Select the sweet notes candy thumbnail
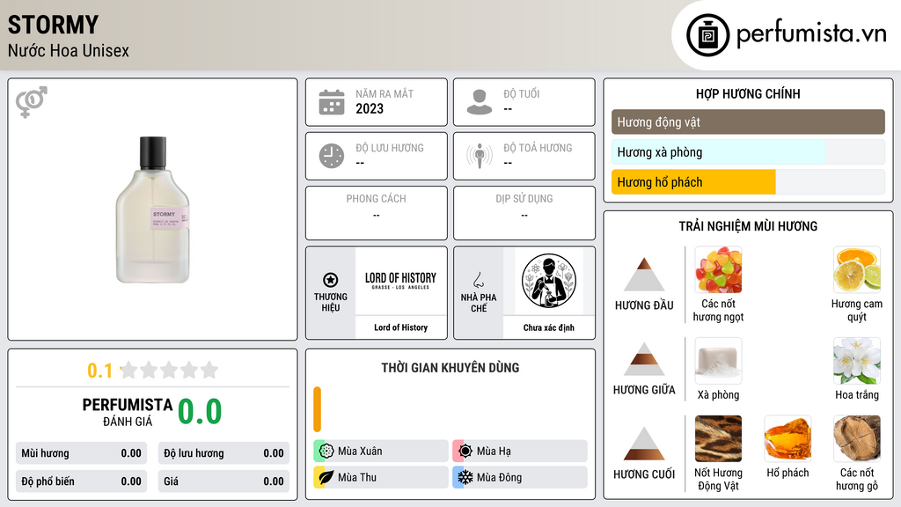The image size is (901, 507). tap(718, 269)
